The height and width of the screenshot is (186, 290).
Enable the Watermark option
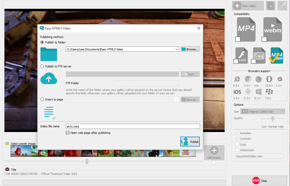pos(237,150)
